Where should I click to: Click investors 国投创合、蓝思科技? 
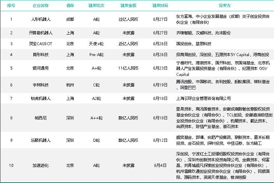pyautogui.click(x=194, y=44)
